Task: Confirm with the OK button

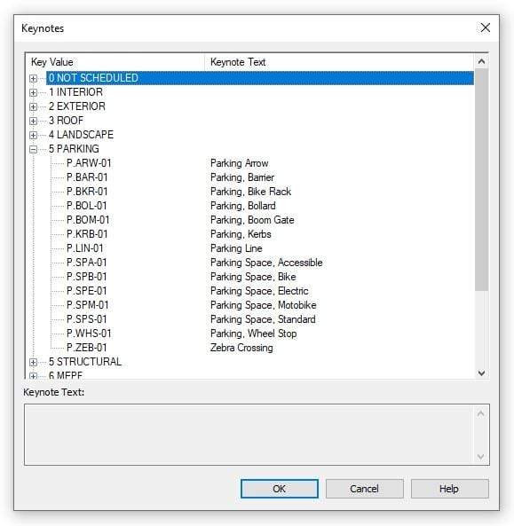Action: click(280, 489)
